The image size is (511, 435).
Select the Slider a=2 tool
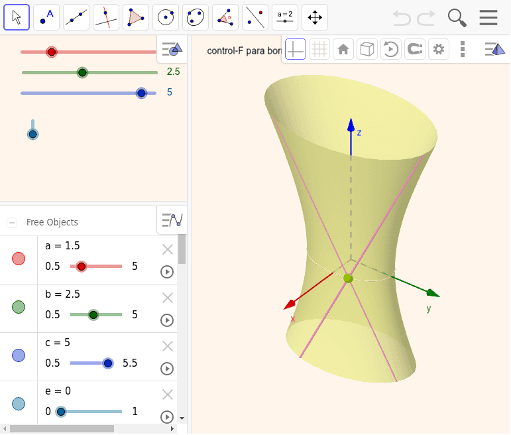click(285, 17)
